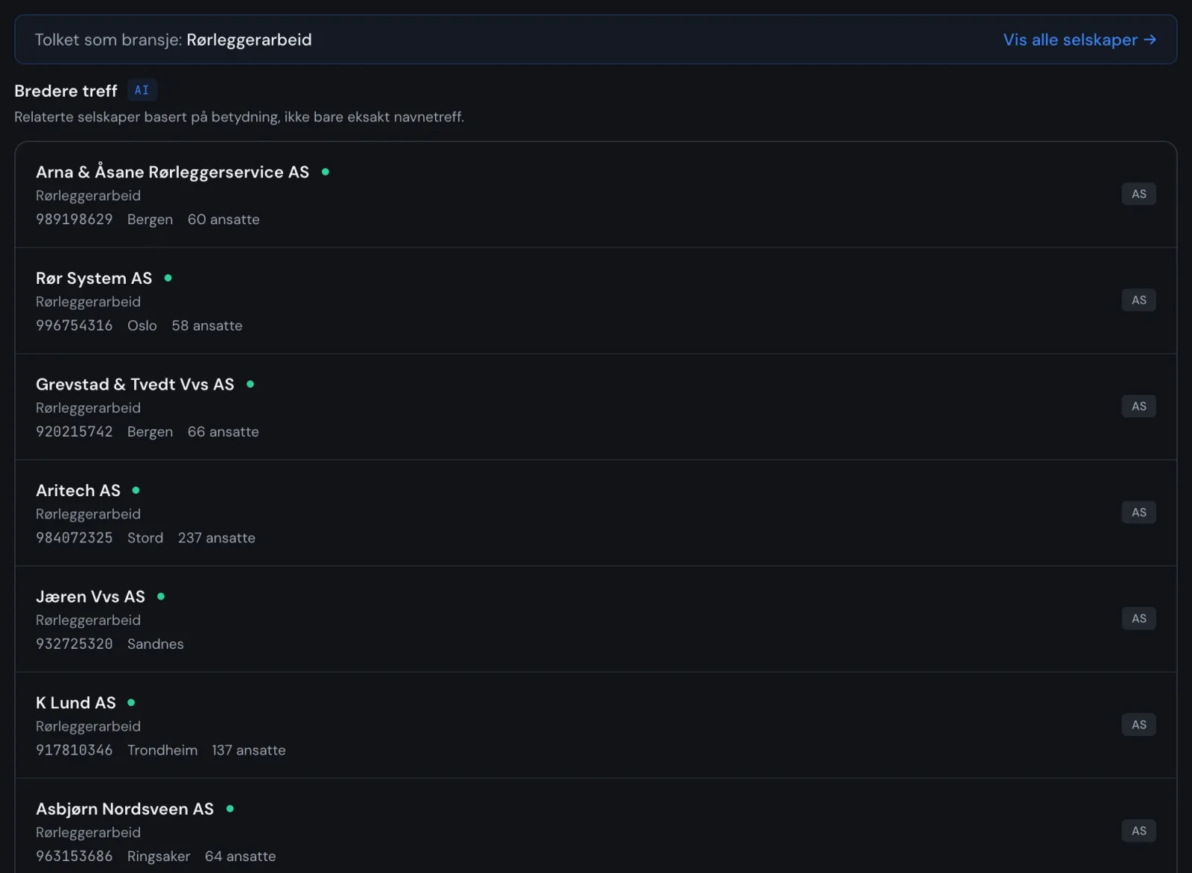The width and height of the screenshot is (1192, 873).
Task: Click the AS badge on K Lund row
Action: [1139, 725]
